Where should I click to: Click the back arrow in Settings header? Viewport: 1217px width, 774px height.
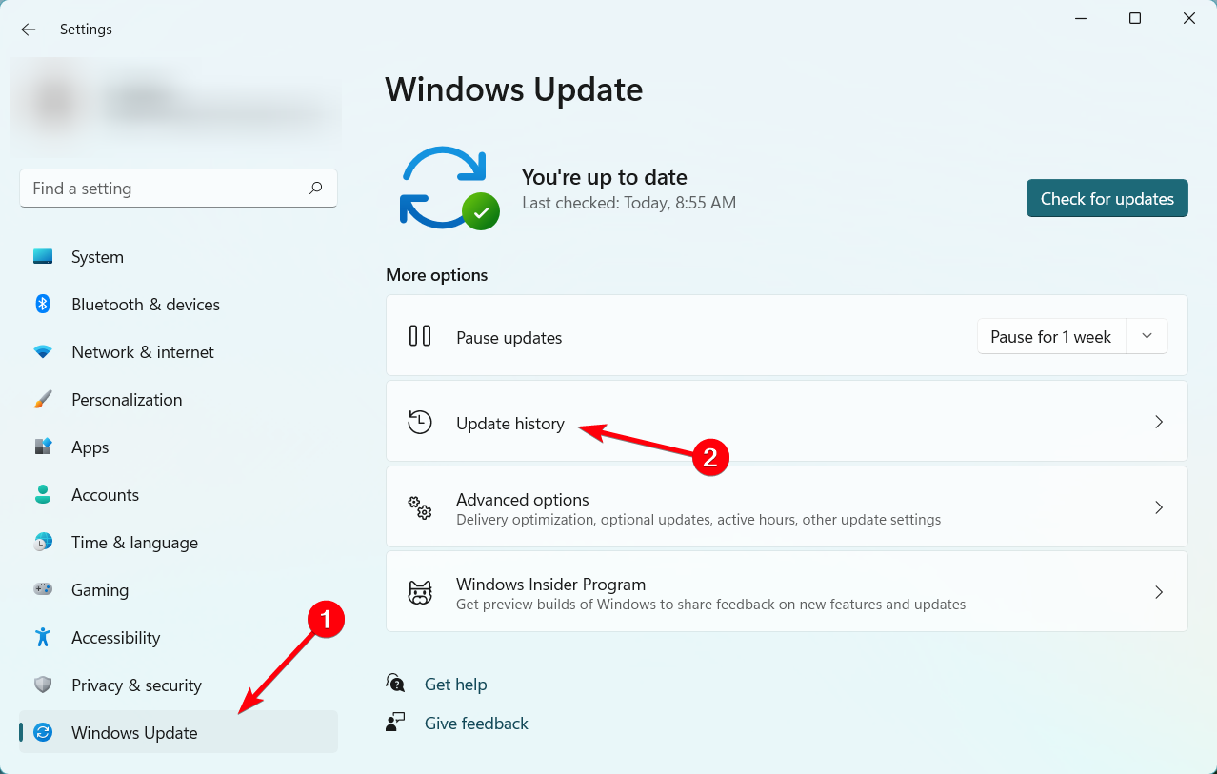[x=29, y=30]
